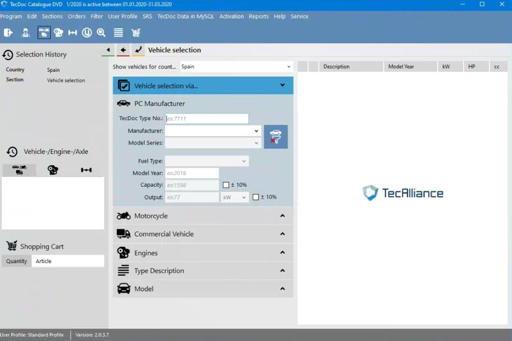512x341 pixels.
Task: Click the Vehicle selection via checkbox icon
Action: tap(124, 85)
